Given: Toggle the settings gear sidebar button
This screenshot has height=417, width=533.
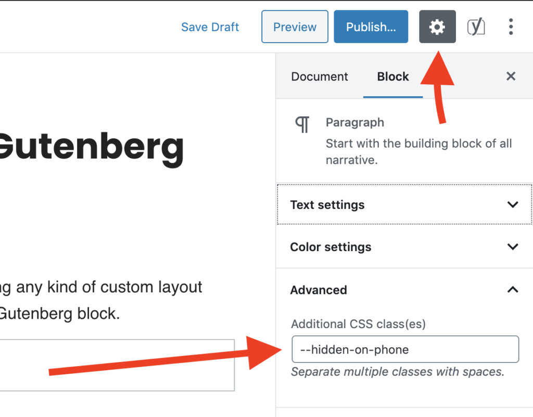Looking at the screenshot, I should [x=437, y=27].
